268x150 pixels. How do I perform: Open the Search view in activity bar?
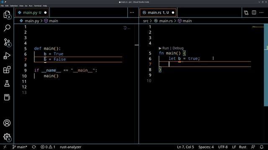tap(7, 28)
